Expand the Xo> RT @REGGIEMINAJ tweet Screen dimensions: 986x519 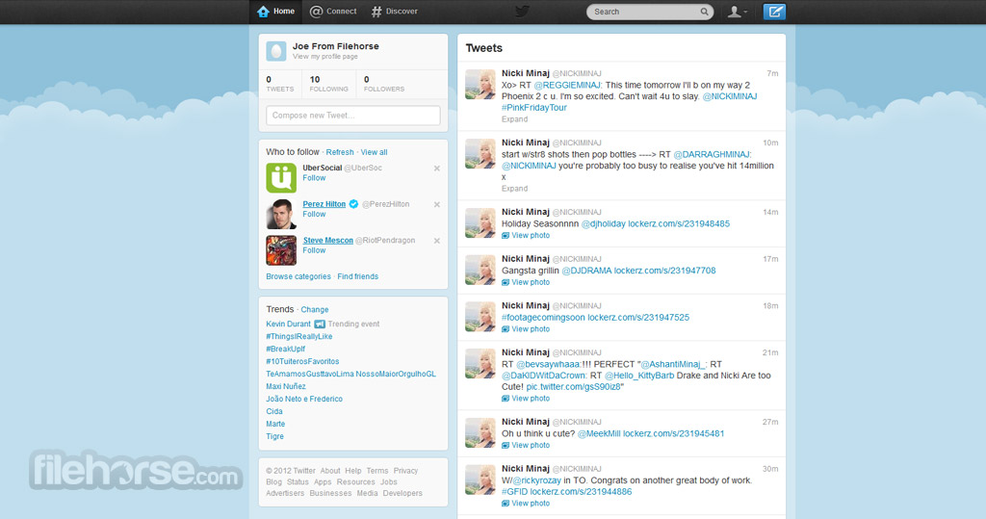(x=514, y=118)
